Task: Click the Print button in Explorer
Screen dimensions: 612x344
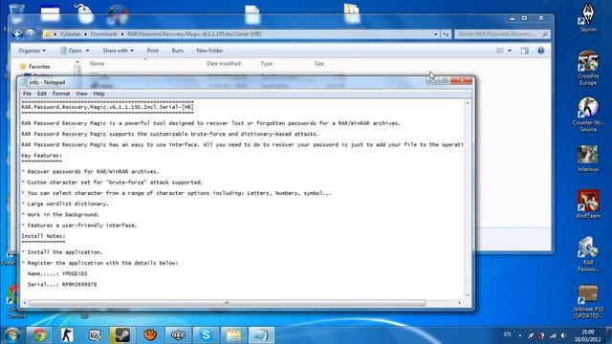Action: tap(153, 51)
